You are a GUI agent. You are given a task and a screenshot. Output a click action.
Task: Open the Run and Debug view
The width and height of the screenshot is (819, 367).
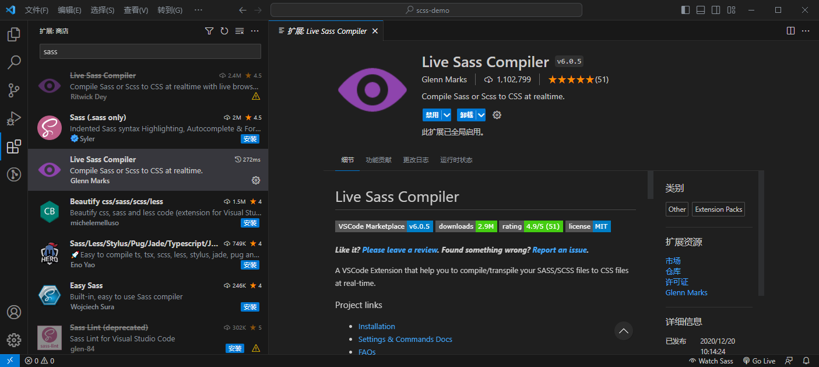click(14, 118)
